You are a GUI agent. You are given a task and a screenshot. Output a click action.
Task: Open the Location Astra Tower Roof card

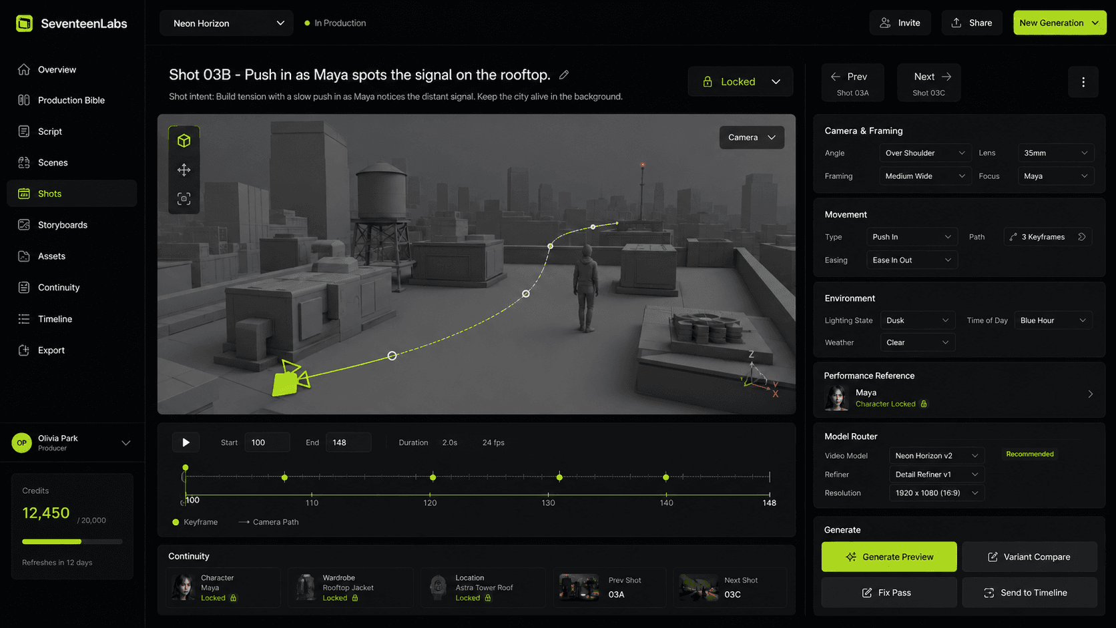[x=483, y=587]
